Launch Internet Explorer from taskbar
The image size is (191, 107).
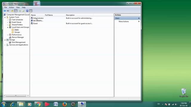tap(12, 104)
